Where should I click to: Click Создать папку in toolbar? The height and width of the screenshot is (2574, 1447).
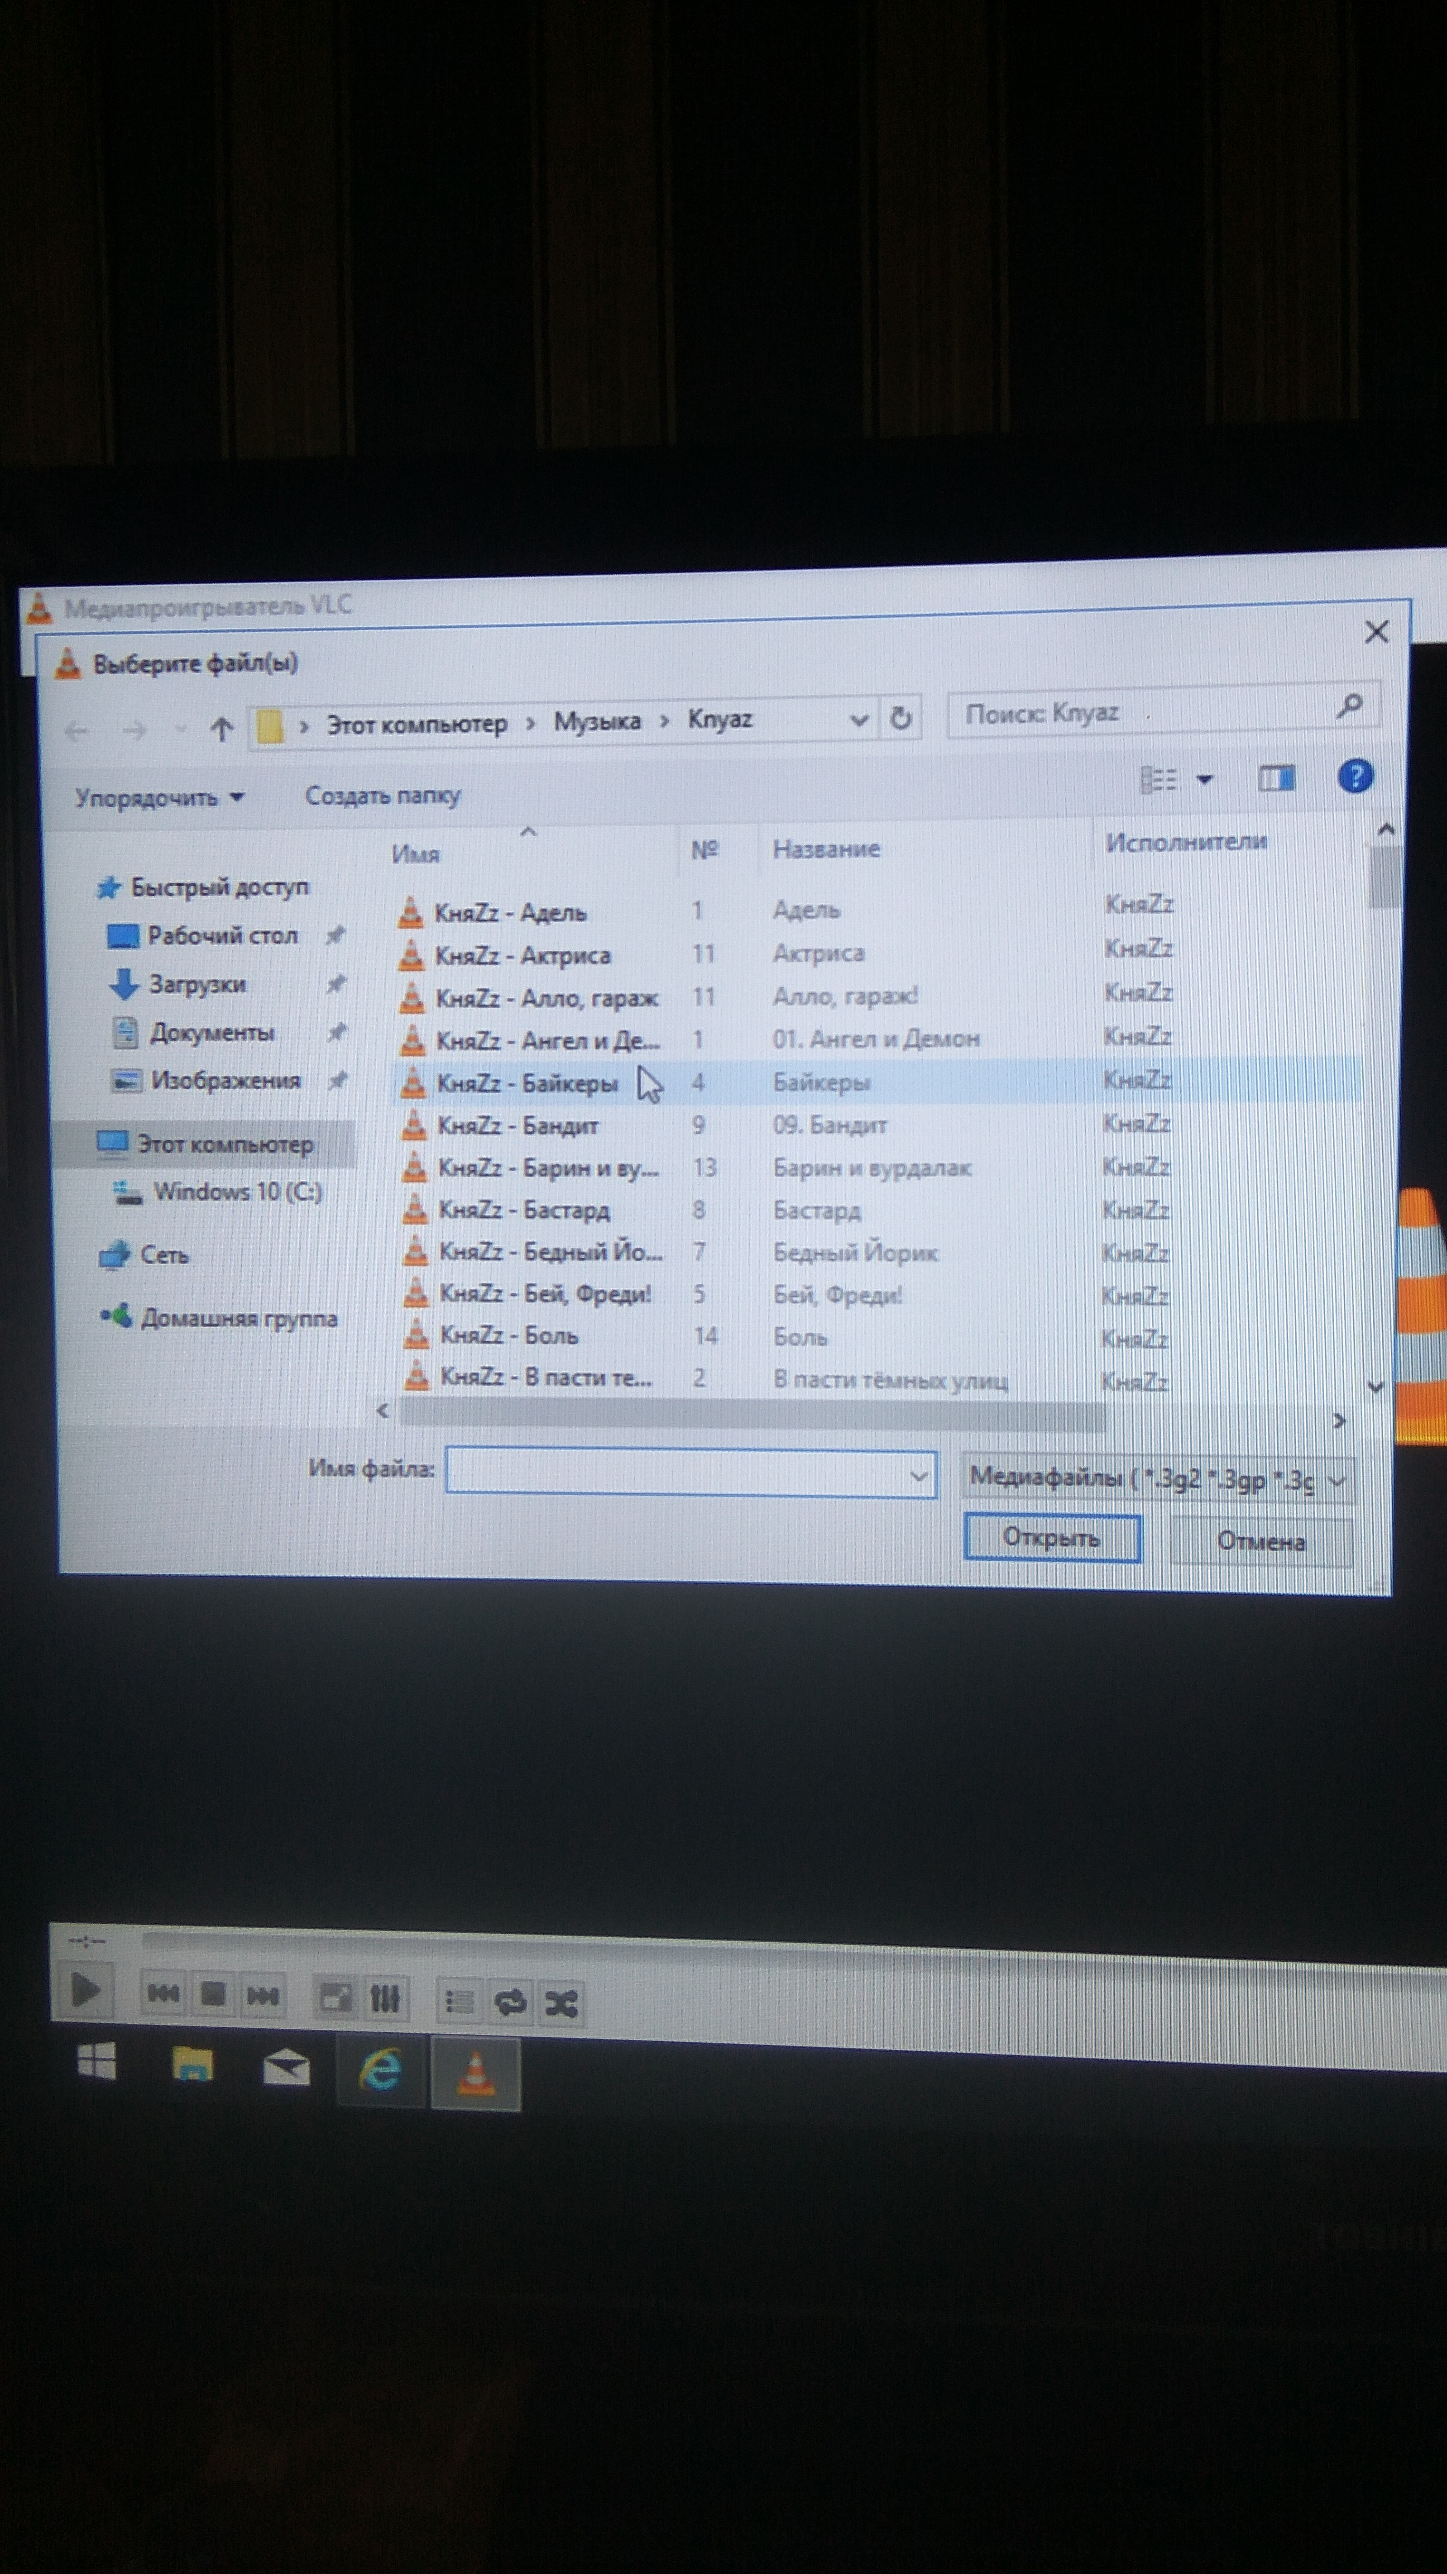(x=382, y=795)
